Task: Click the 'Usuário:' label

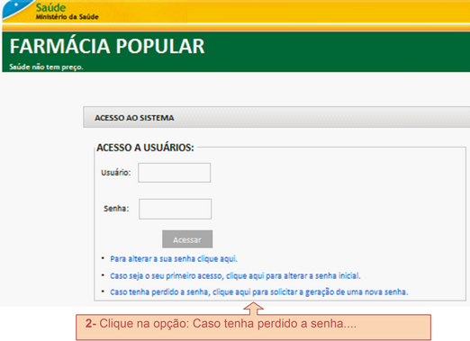Action: click(x=116, y=173)
